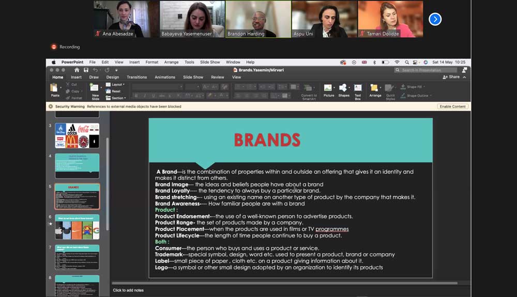Click the Paste icon in the ribbon
The height and width of the screenshot is (297, 517).
(55, 88)
